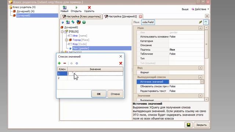
Task: Click the green plus add row icon
Action: 59,63
